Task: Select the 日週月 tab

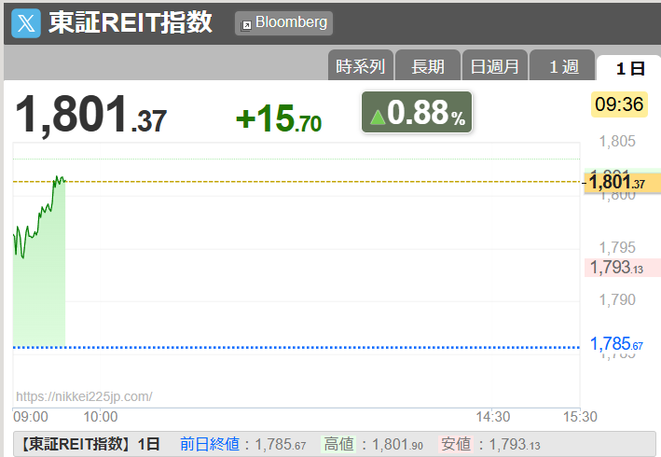Action: [495, 66]
